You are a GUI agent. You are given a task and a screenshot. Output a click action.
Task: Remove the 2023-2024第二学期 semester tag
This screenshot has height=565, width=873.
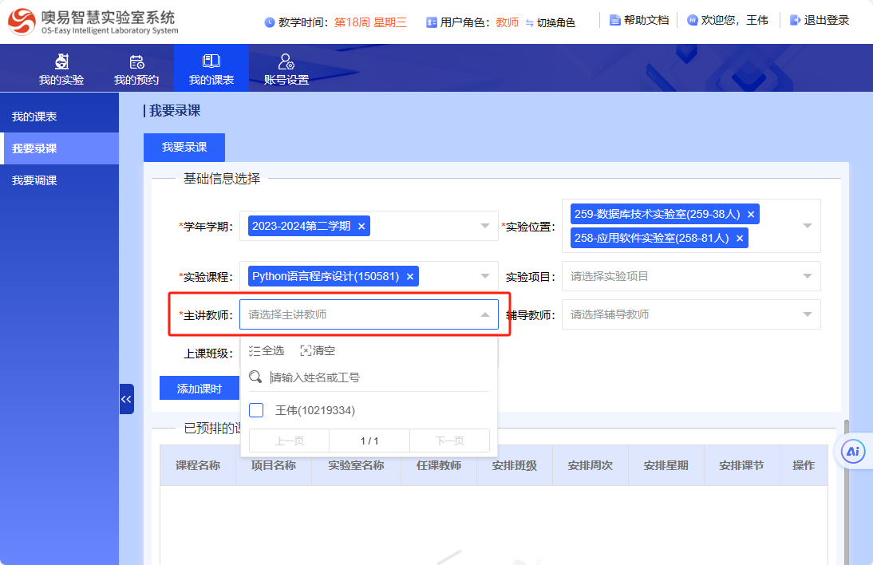coord(361,227)
